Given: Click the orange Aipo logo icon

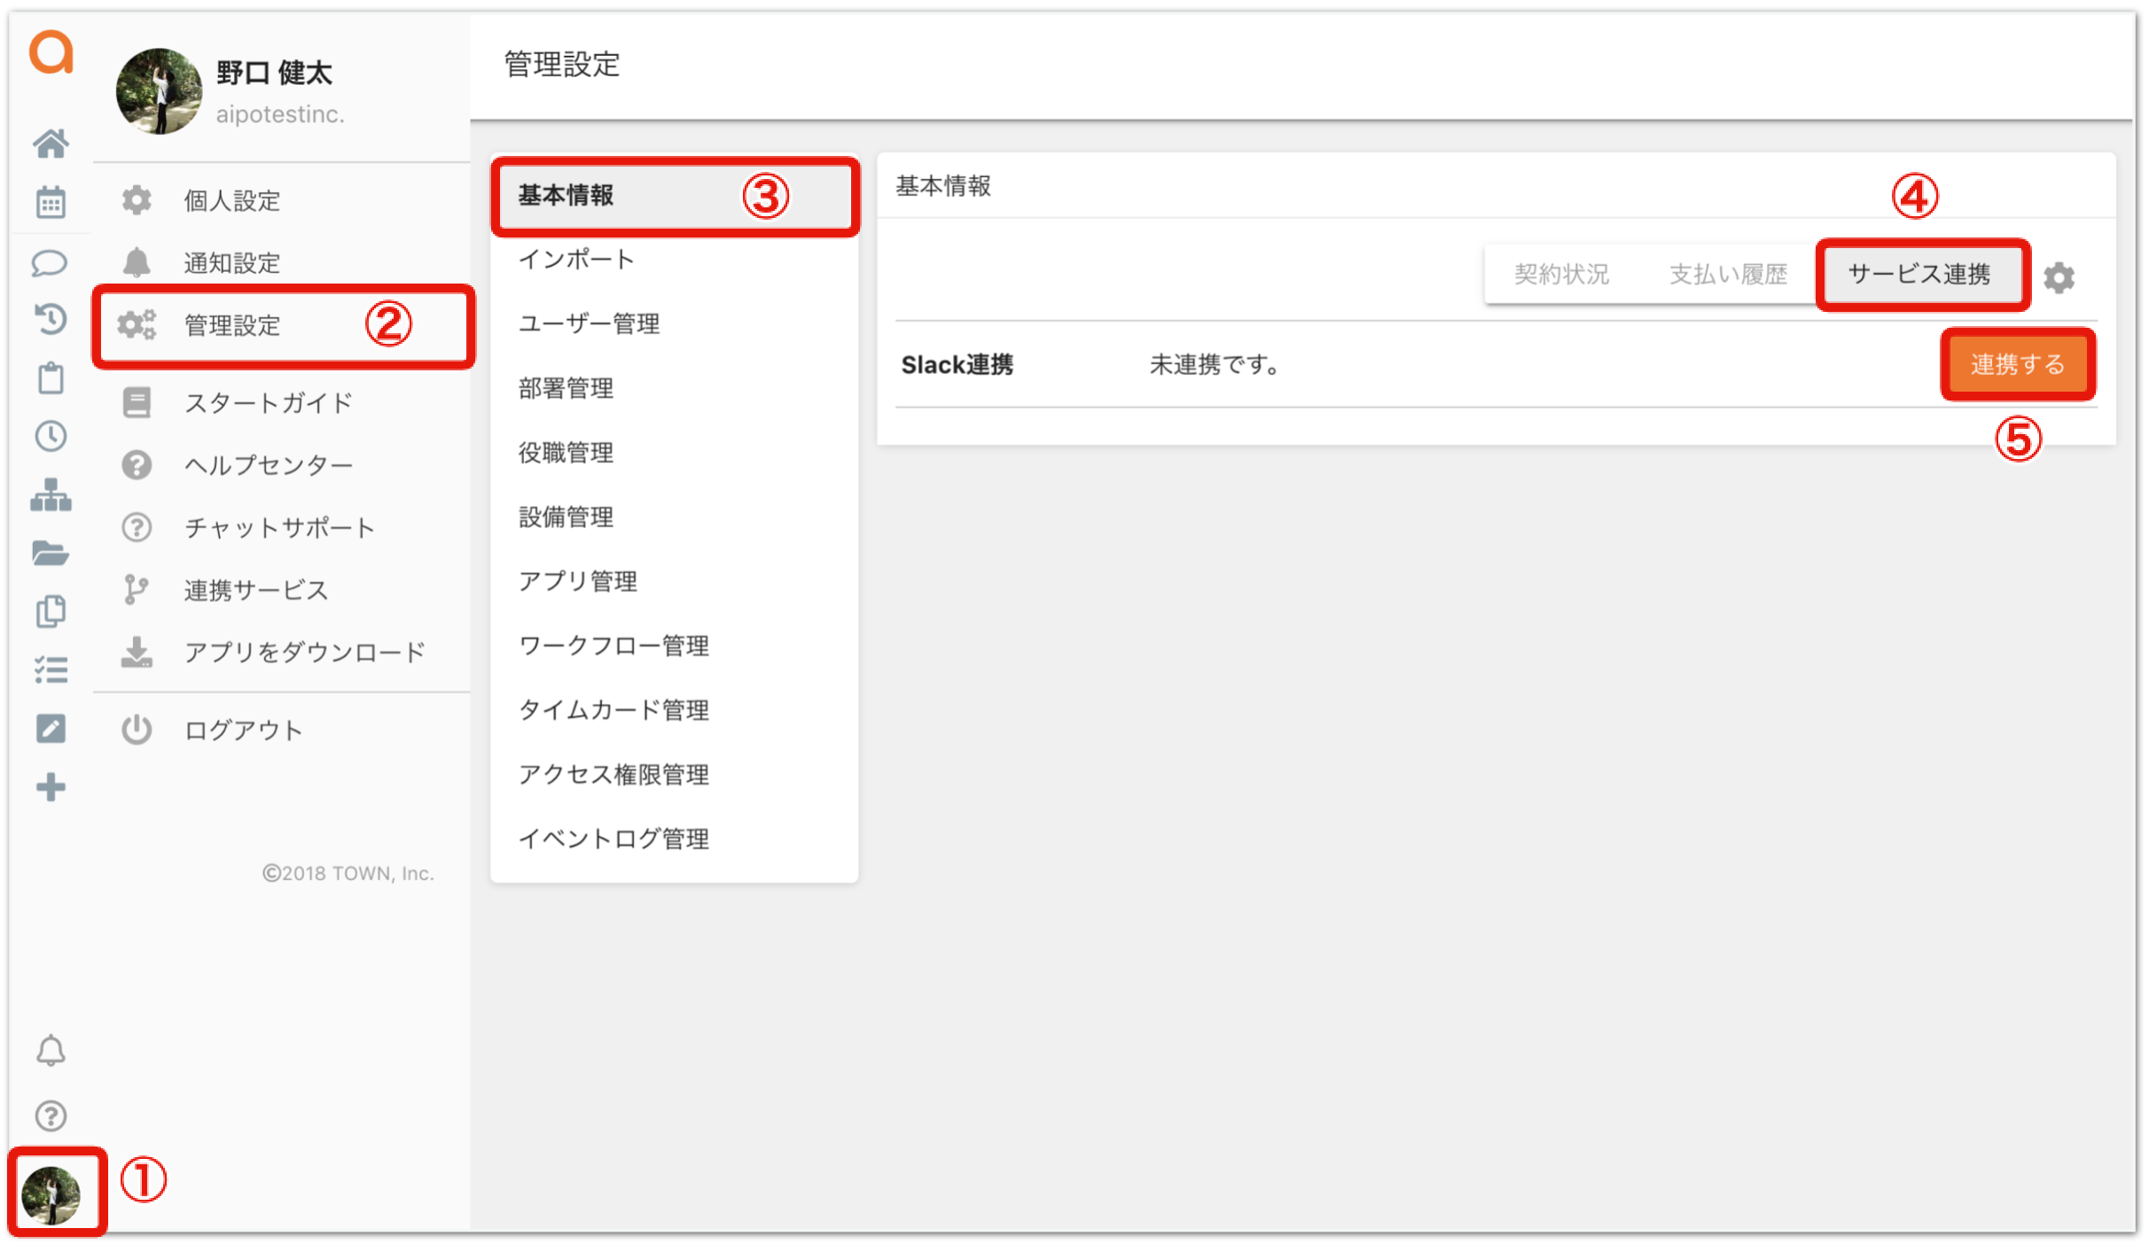Looking at the screenshot, I should coord(51,51).
